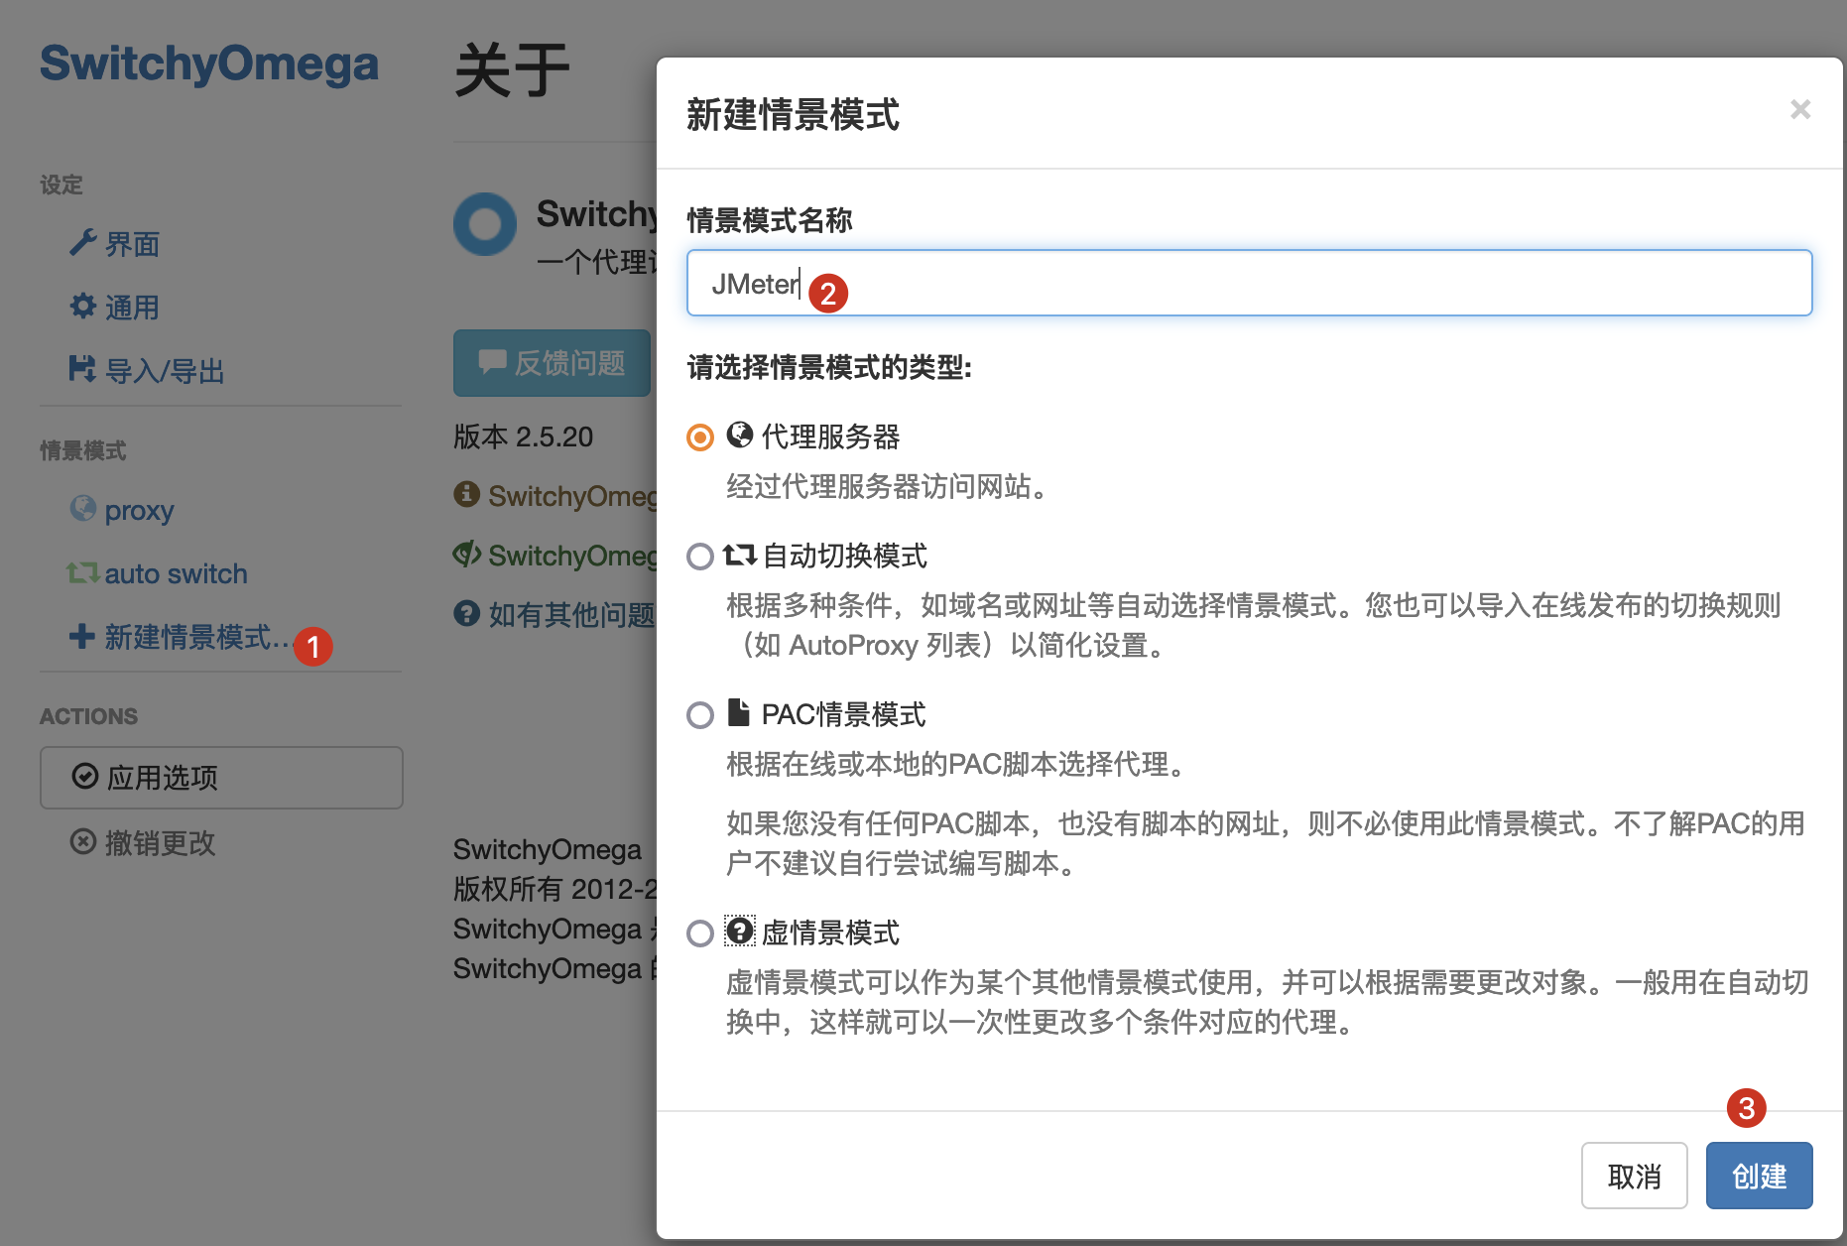The width and height of the screenshot is (1847, 1246).
Task: Click the check-circle icon in 应用选项
Action: (x=85, y=776)
